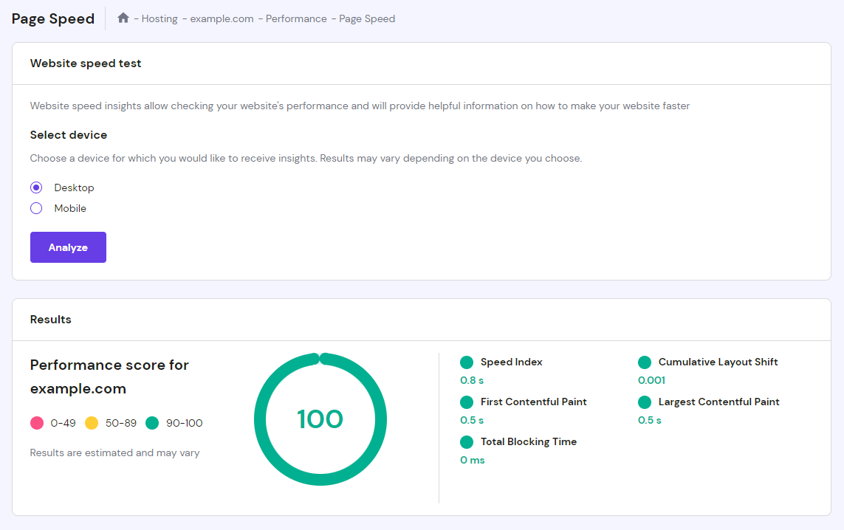Screen dimensions: 844x530
Task: Click the yellow 50-89 legend dot
Action: point(92,422)
